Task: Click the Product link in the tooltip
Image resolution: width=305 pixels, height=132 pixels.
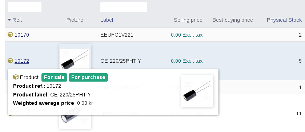Action: (x=29, y=77)
